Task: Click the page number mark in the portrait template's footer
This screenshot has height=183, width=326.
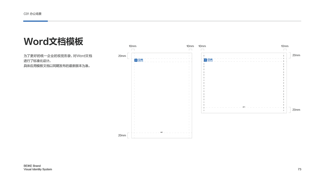Action: click(x=161, y=132)
